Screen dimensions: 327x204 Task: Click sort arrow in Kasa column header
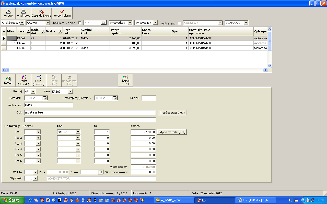28,32
